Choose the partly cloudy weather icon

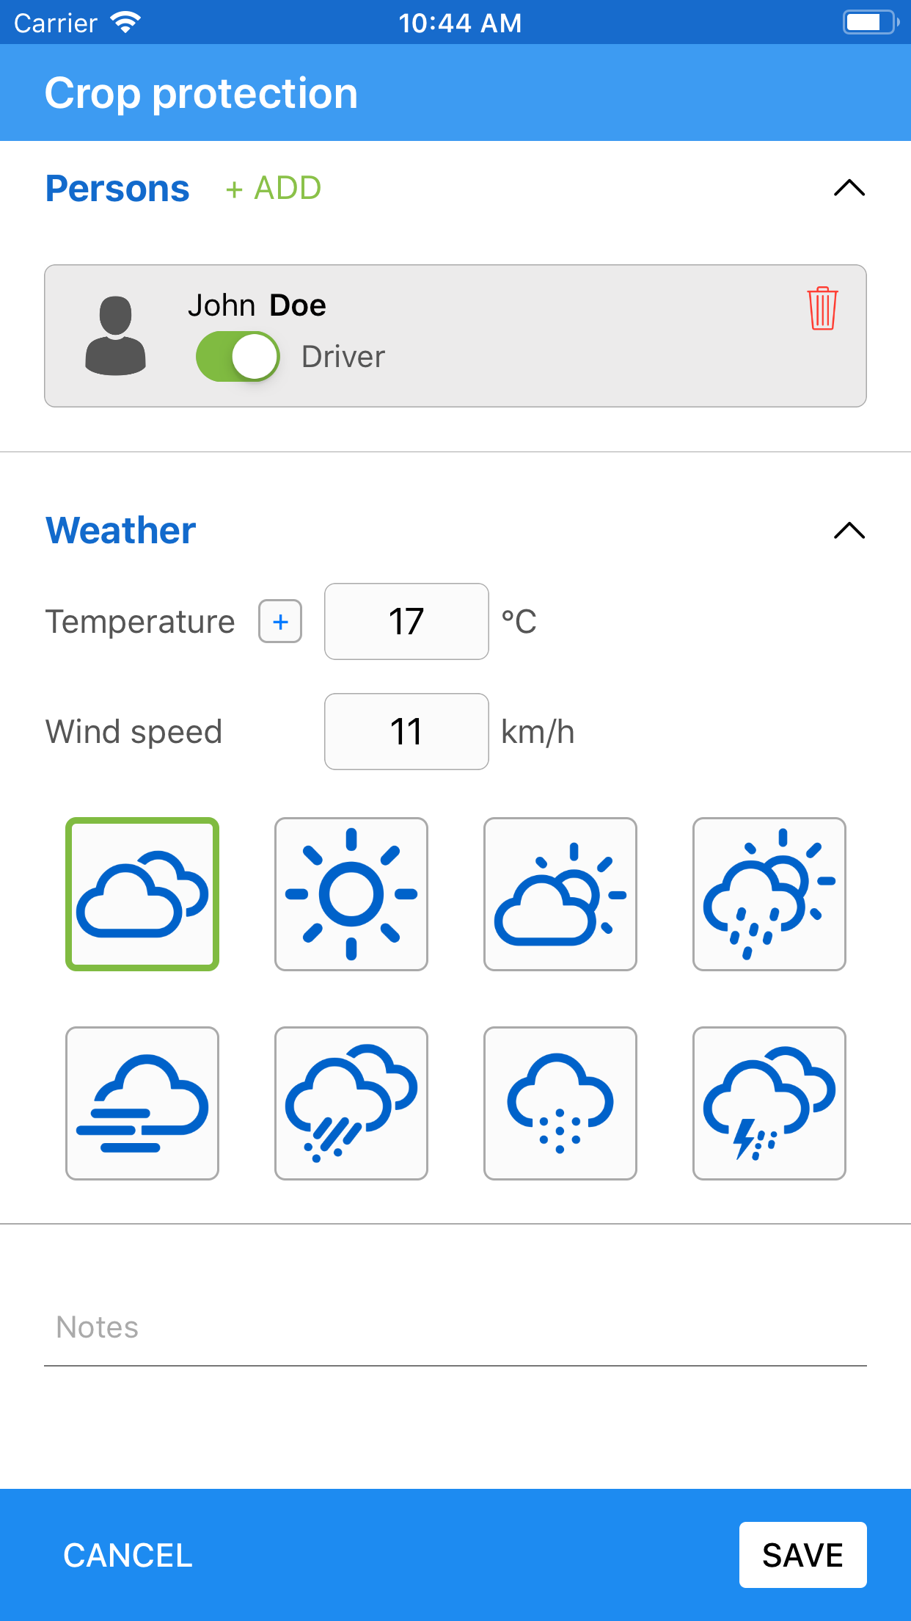click(560, 894)
